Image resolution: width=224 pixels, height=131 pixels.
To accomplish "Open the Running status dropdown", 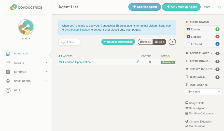I will point(168,62).
